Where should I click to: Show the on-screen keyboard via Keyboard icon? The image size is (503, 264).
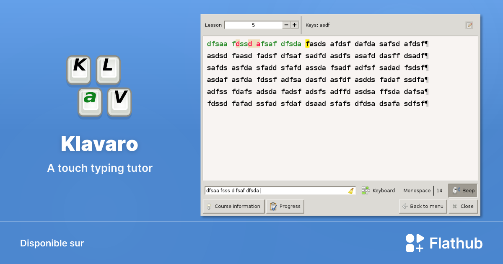365,190
